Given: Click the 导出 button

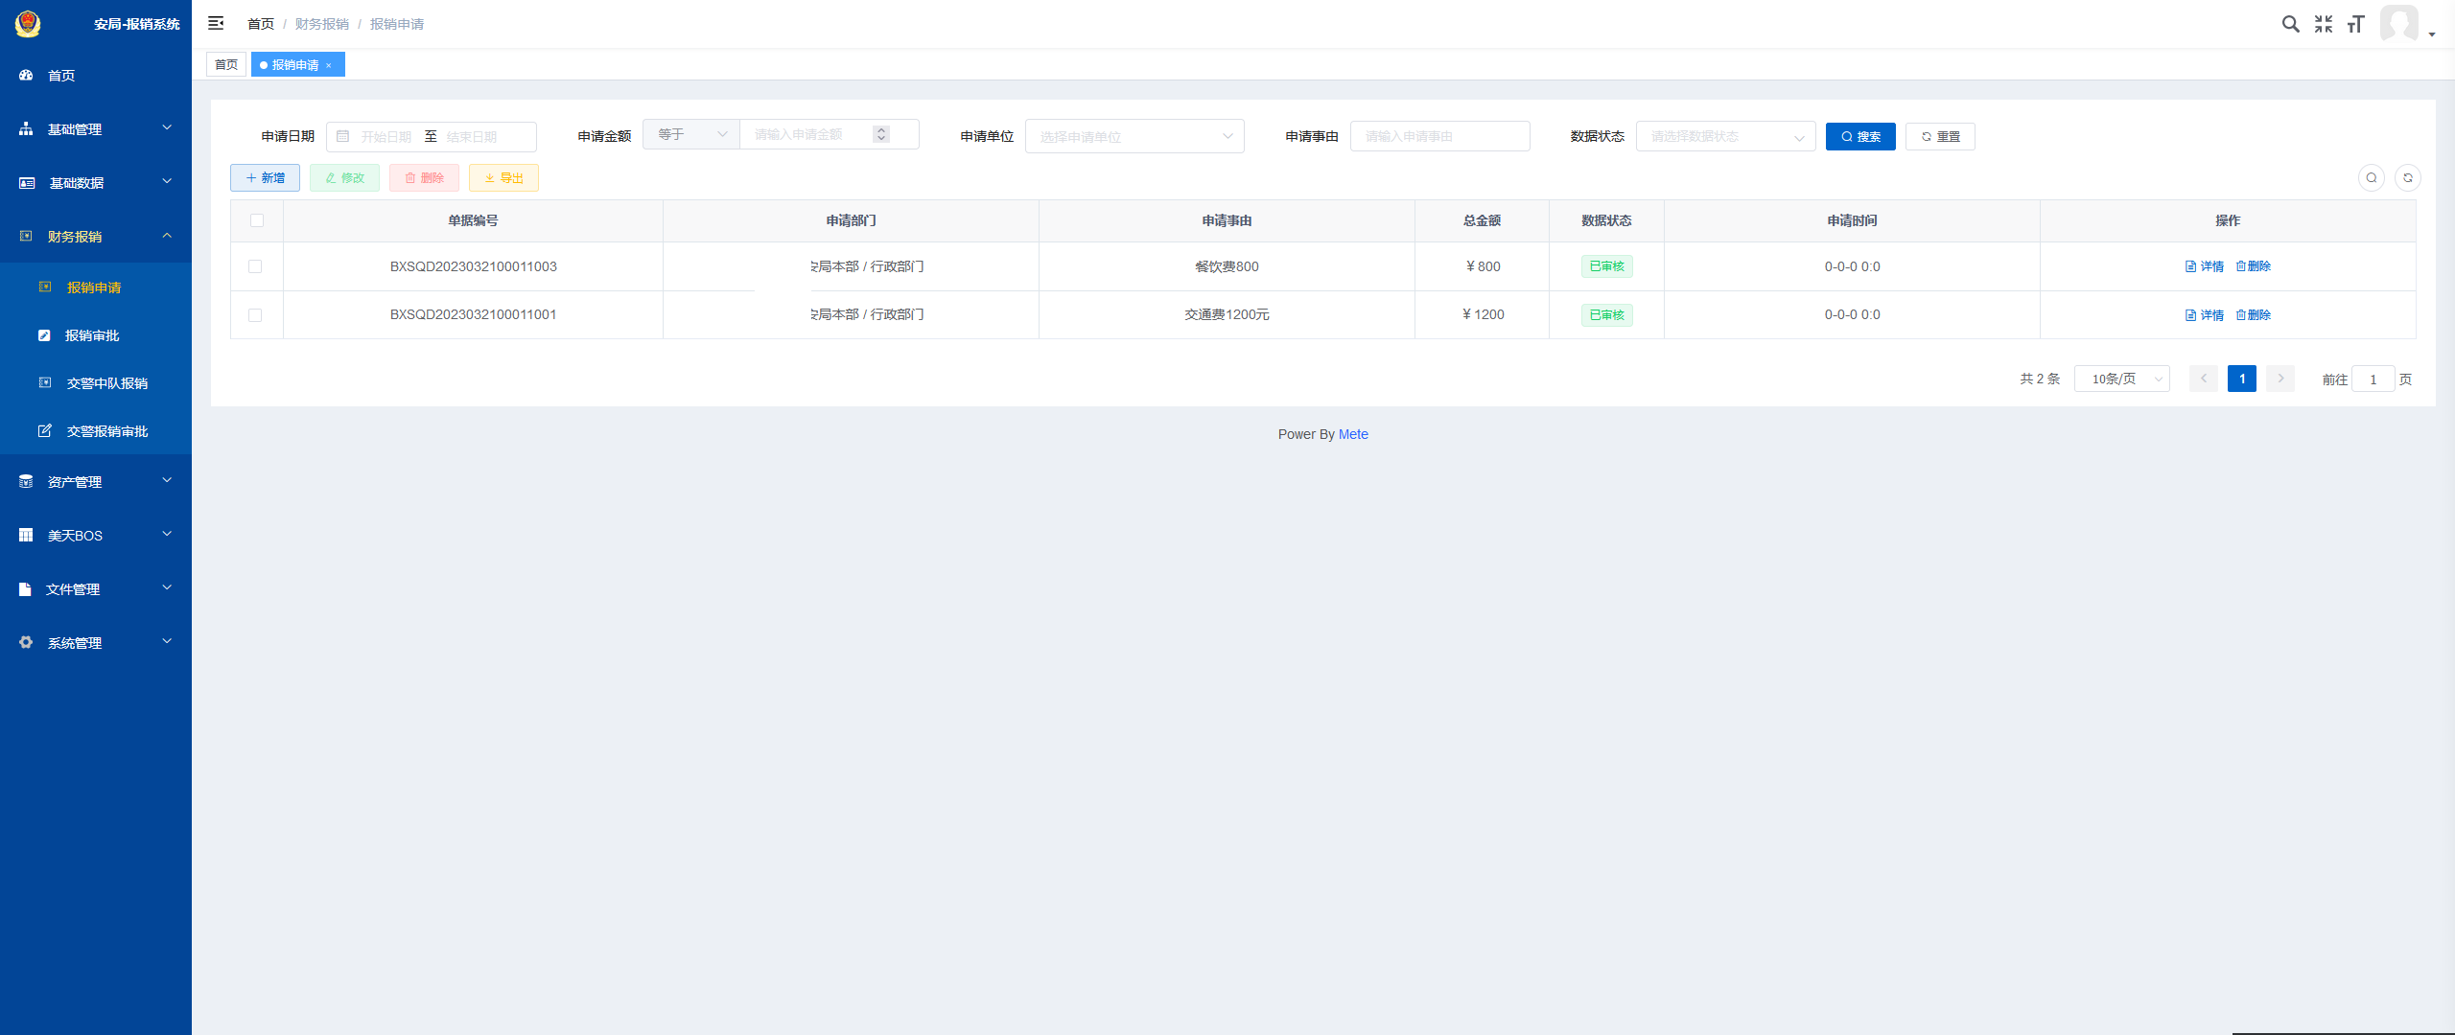Looking at the screenshot, I should pyautogui.click(x=503, y=177).
